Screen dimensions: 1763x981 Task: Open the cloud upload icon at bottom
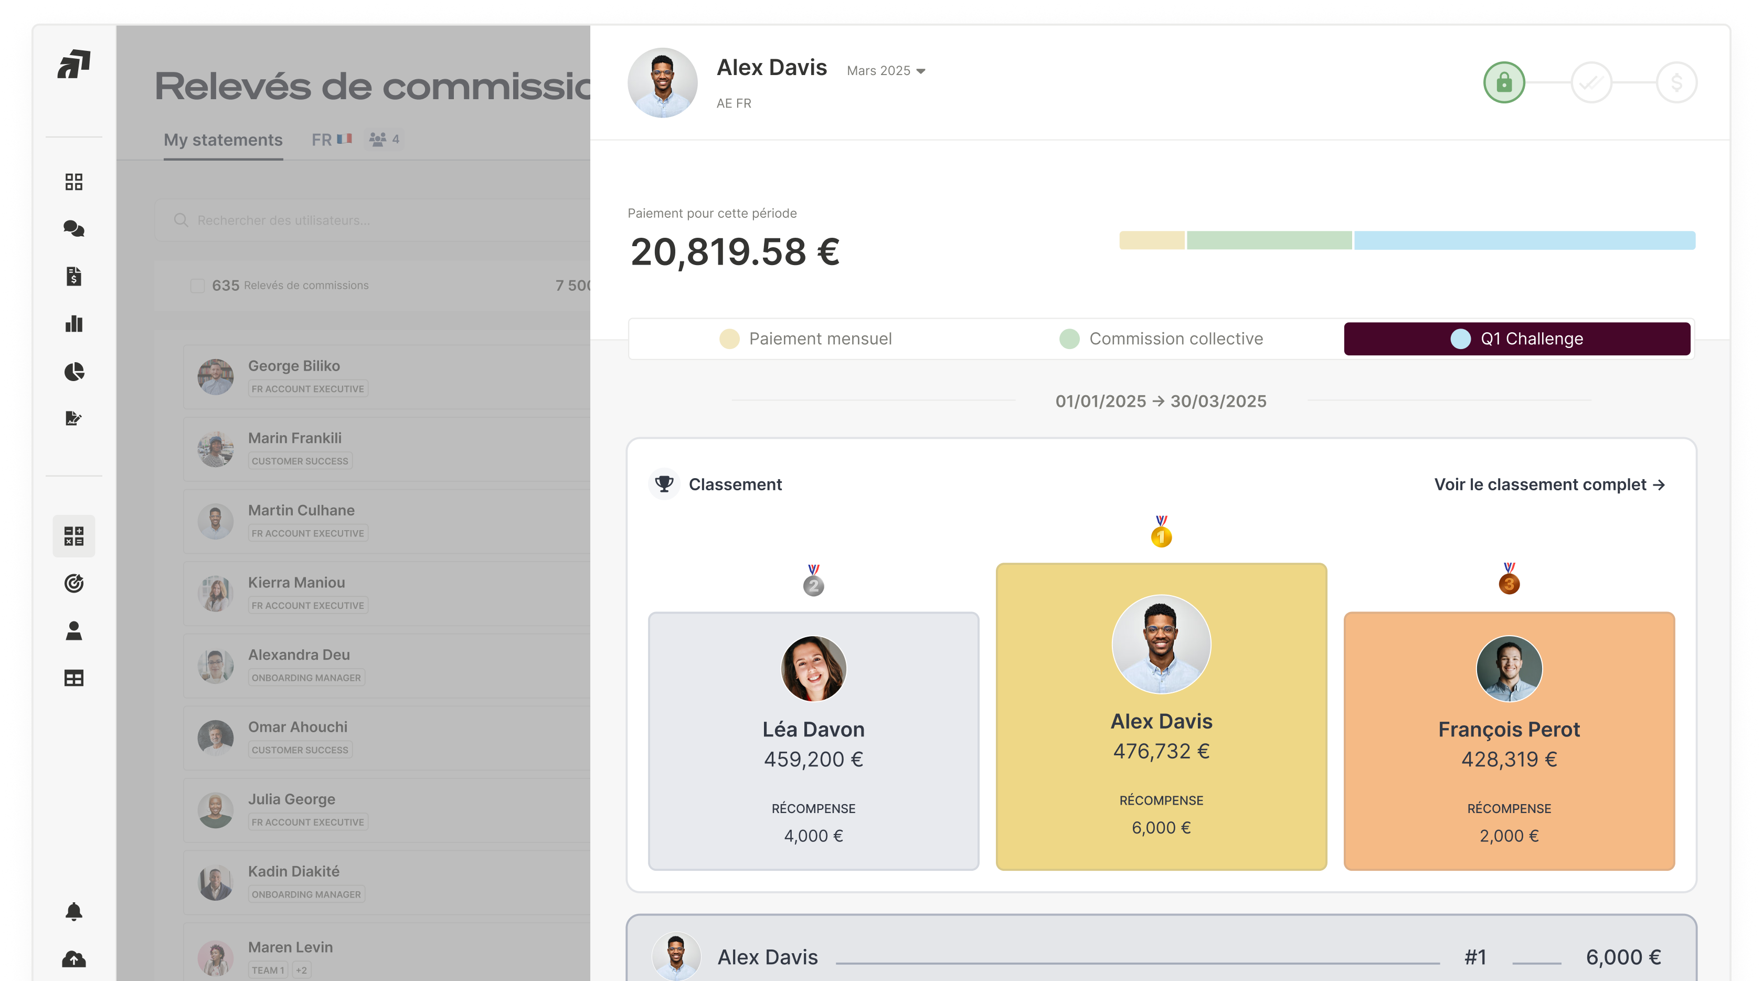[73, 960]
